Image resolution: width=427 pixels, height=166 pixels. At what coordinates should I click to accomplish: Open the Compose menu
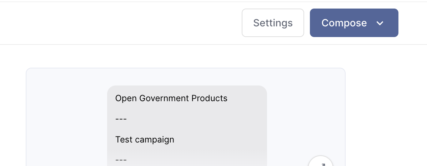click(353, 23)
